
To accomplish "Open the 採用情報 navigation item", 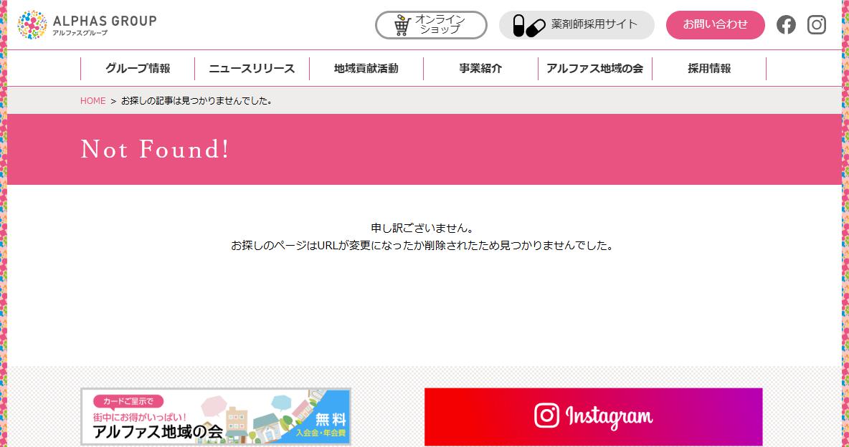I will pyautogui.click(x=709, y=69).
